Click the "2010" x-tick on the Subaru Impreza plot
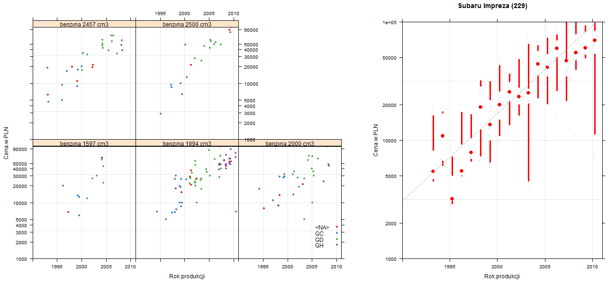Image resolution: width=616 pixels, height=284 pixels. click(592, 266)
